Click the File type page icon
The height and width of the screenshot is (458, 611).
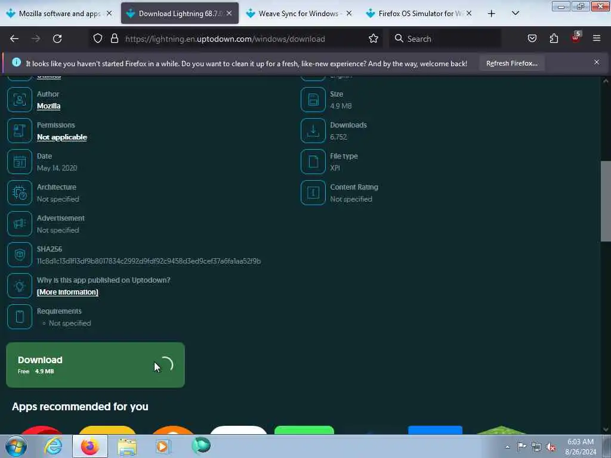point(313,162)
